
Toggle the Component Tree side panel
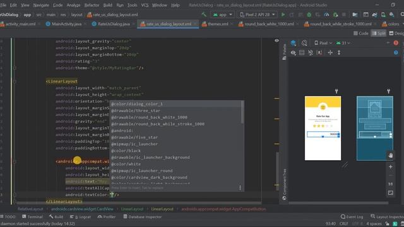tap(284, 185)
